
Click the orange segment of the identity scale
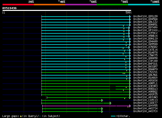coord(50,5)
